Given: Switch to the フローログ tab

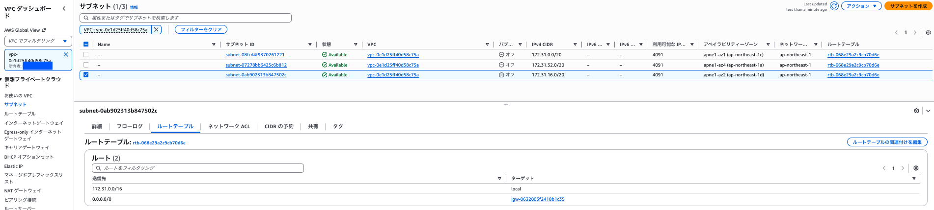Looking at the screenshot, I should pos(130,126).
